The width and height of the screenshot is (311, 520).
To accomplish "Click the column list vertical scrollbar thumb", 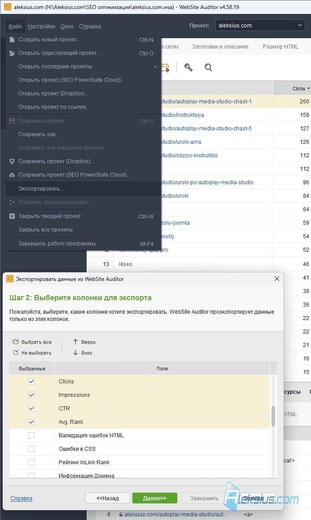I will click(x=273, y=416).
